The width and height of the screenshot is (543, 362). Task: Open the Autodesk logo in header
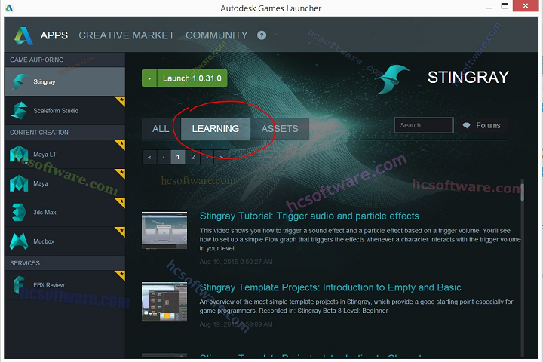pyautogui.click(x=23, y=35)
